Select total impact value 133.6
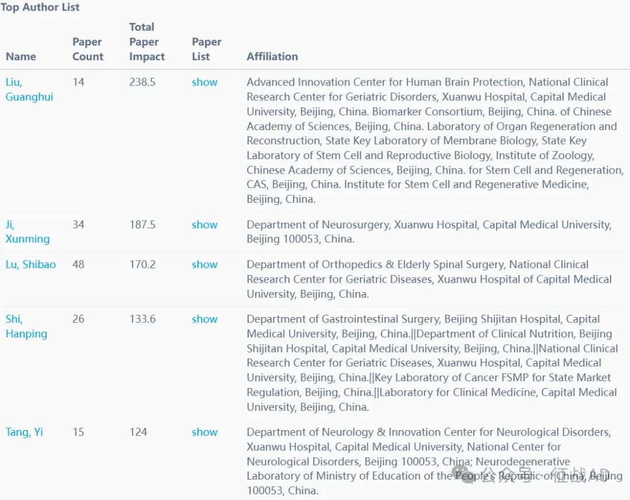The image size is (630, 500). coord(142,319)
